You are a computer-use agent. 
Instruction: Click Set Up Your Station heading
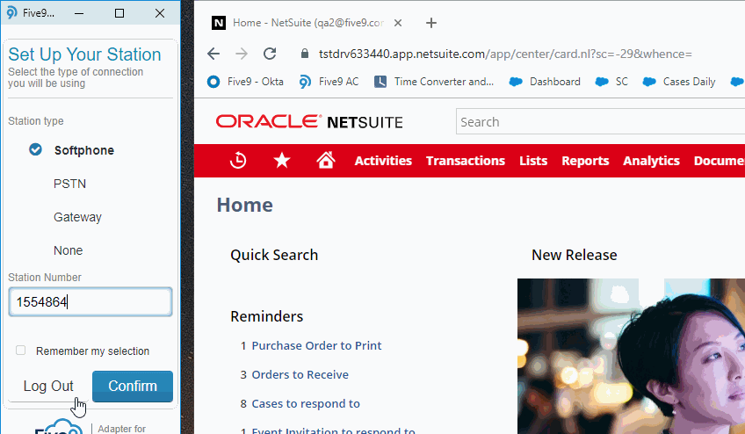(84, 54)
